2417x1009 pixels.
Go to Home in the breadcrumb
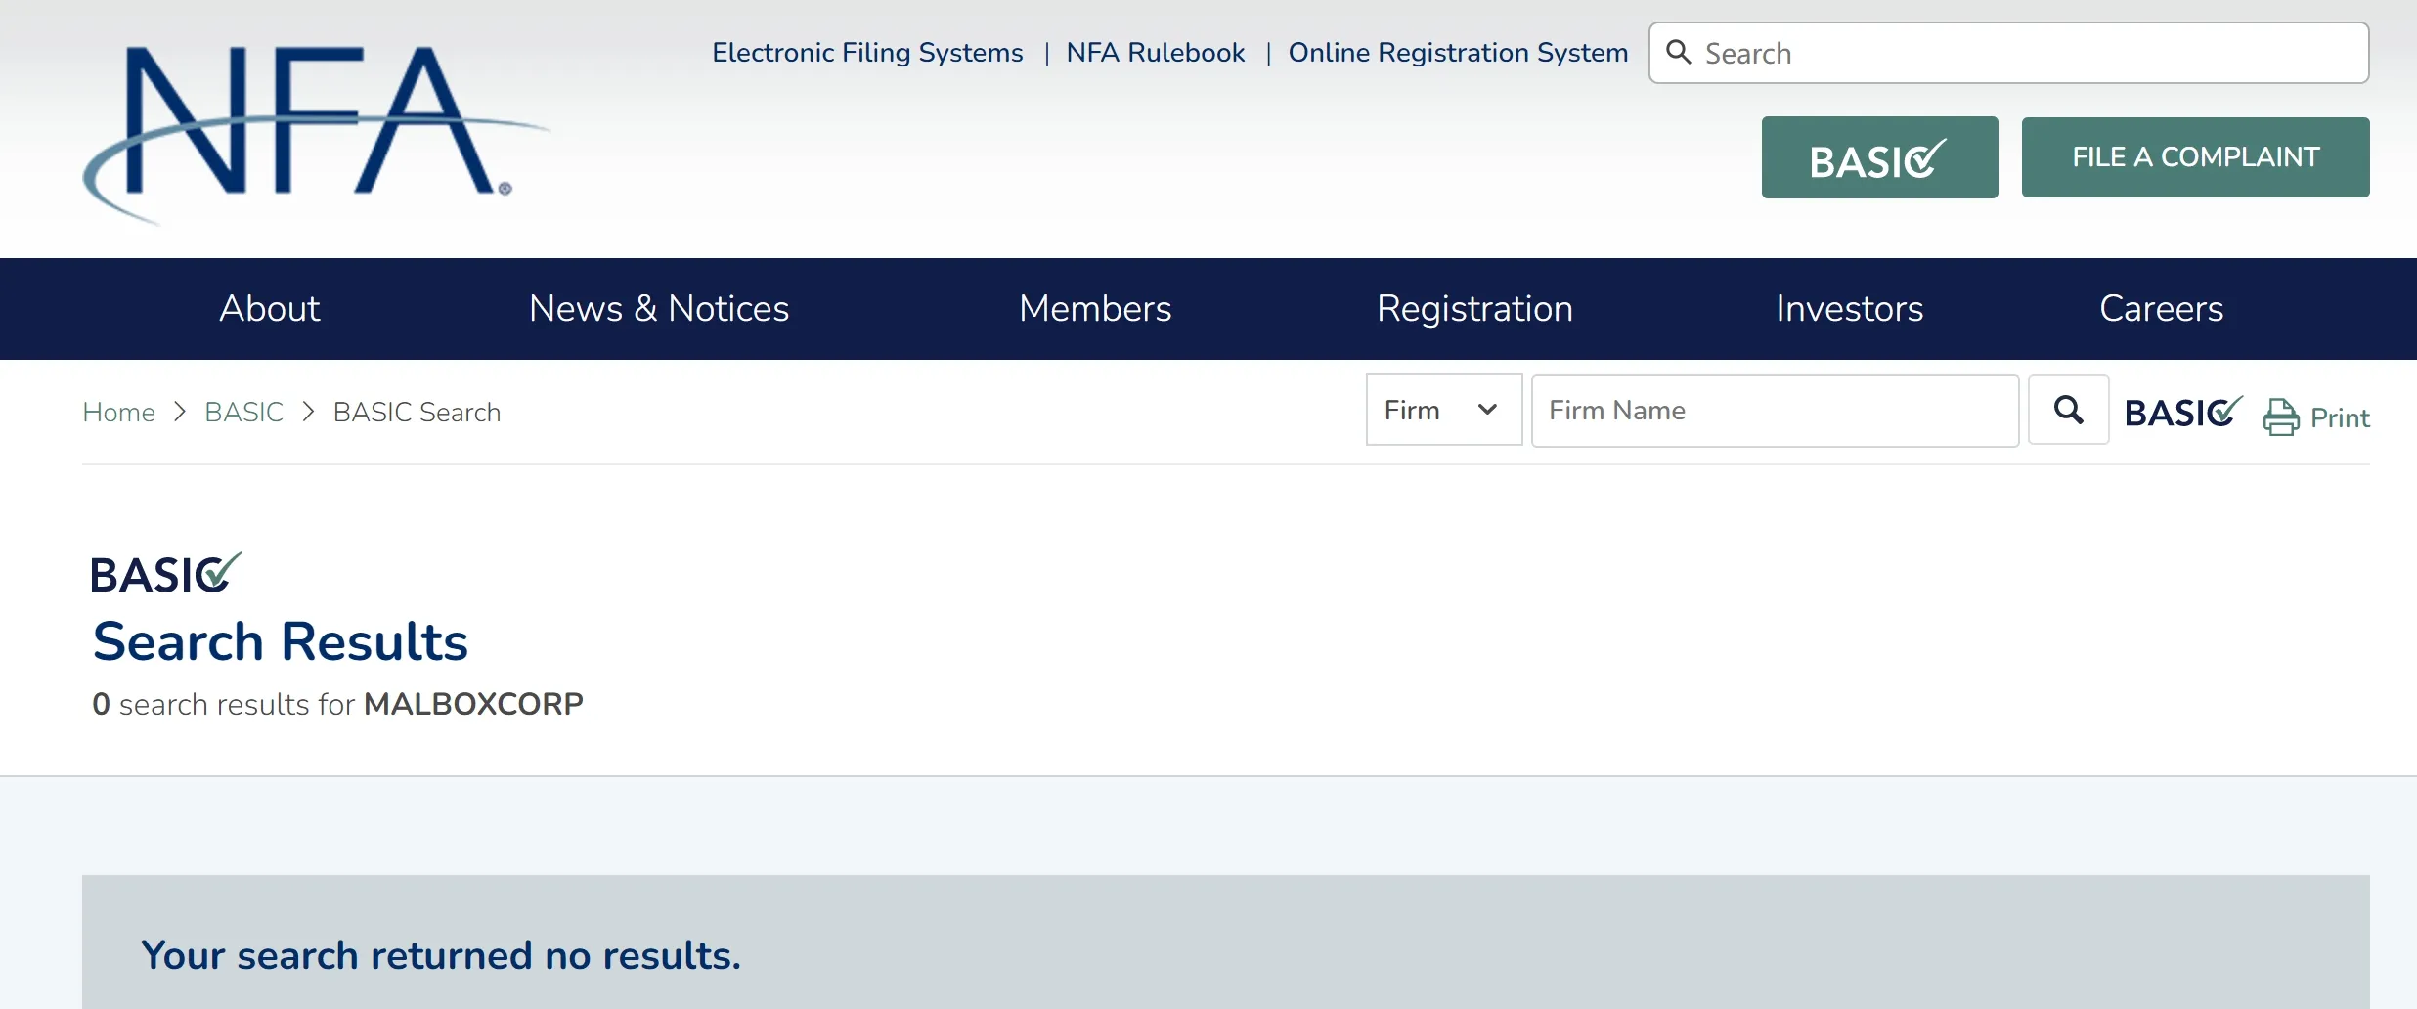pyautogui.click(x=118, y=413)
